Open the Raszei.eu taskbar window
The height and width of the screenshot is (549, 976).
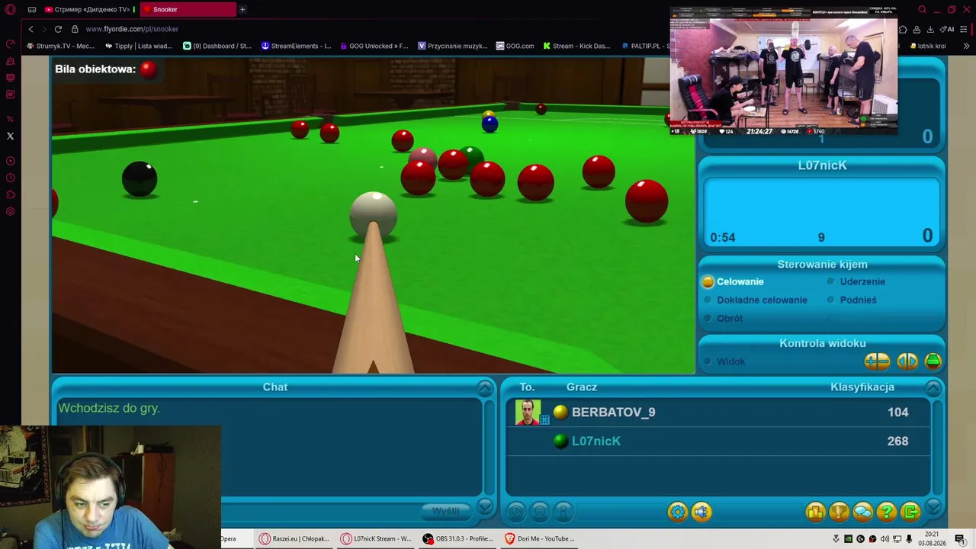tap(294, 538)
